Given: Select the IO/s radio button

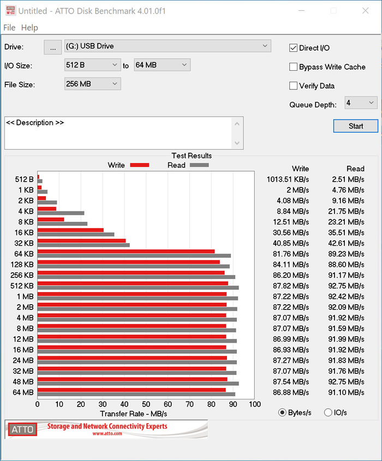Looking at the screenshot, I should [328, 413].
